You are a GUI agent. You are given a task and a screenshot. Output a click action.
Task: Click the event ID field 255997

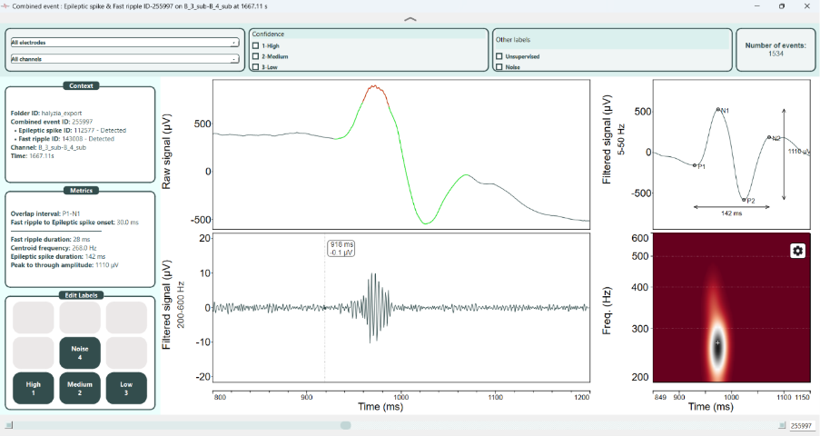point(801,425)
